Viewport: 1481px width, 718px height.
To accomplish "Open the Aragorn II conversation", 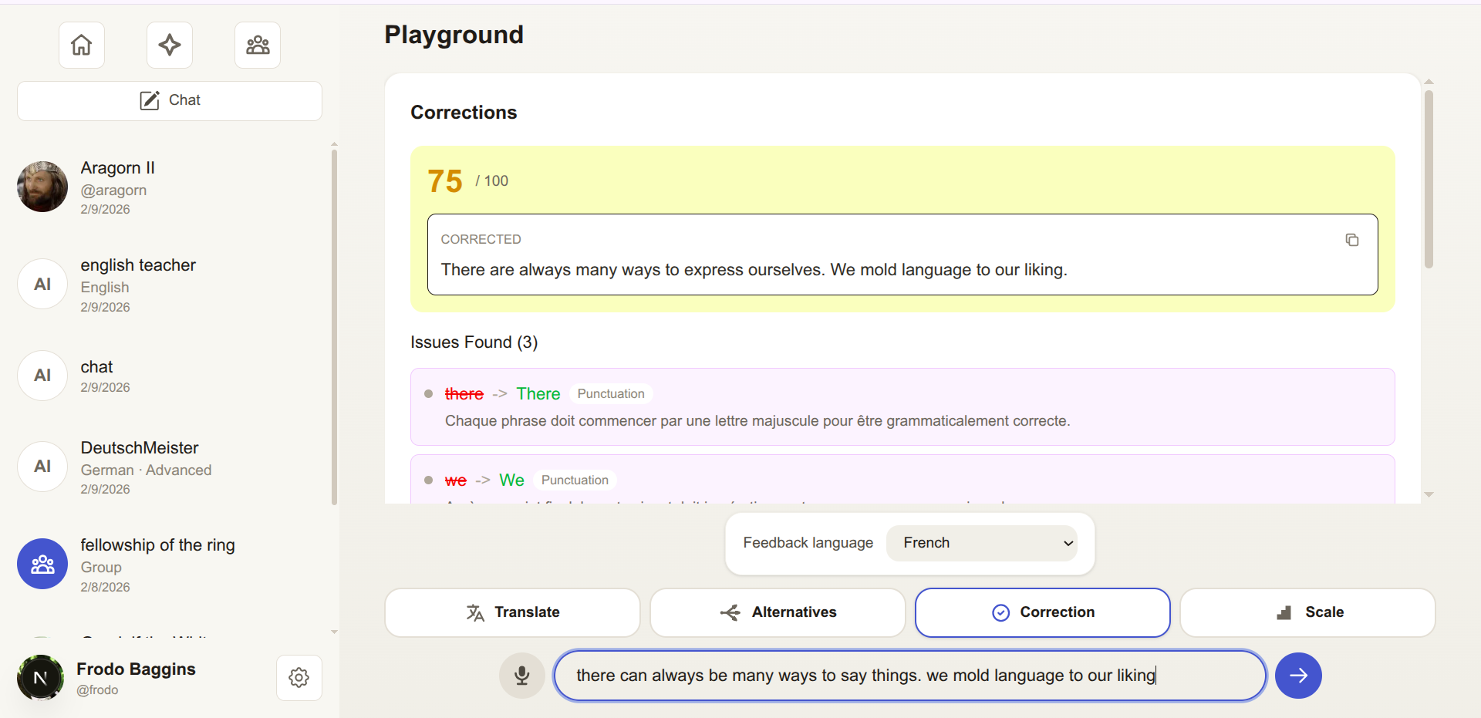I will coord(118,187).
